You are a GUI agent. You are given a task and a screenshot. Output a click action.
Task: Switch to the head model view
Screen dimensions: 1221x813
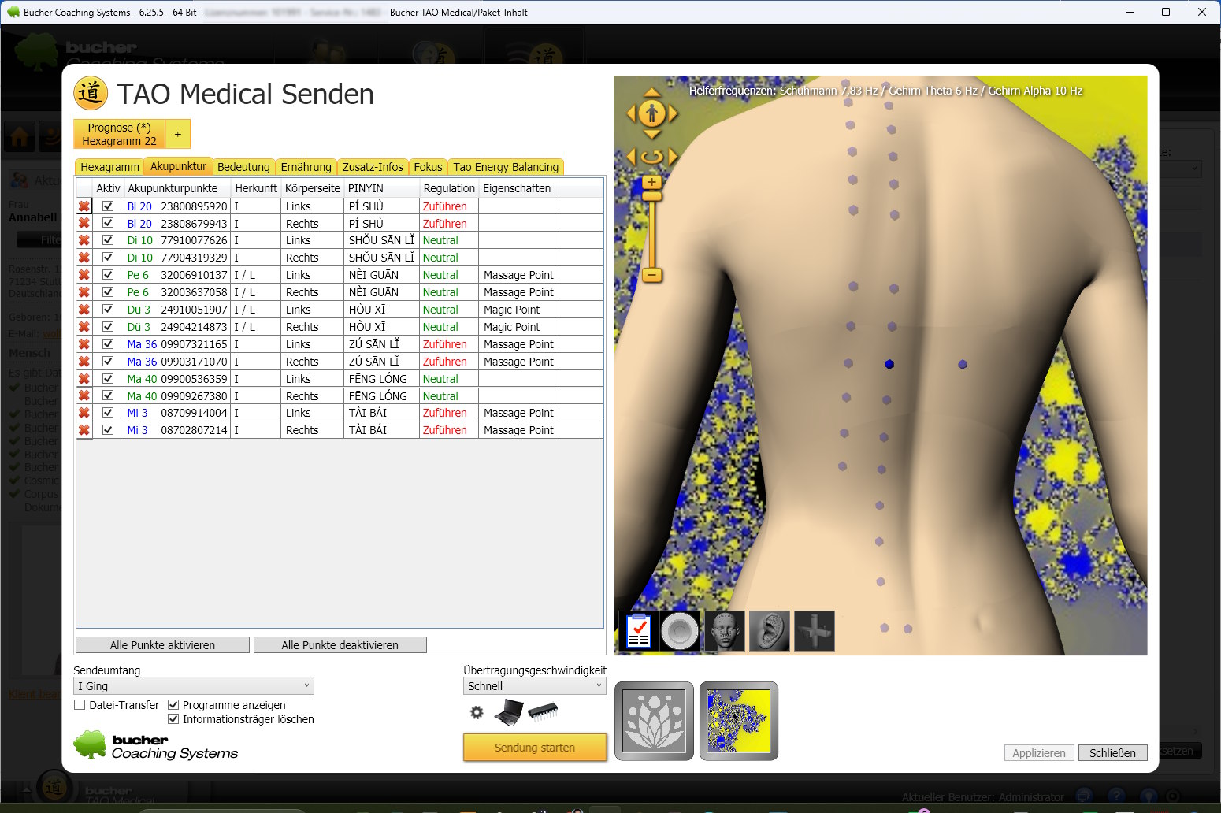click(x=725, y=631)
